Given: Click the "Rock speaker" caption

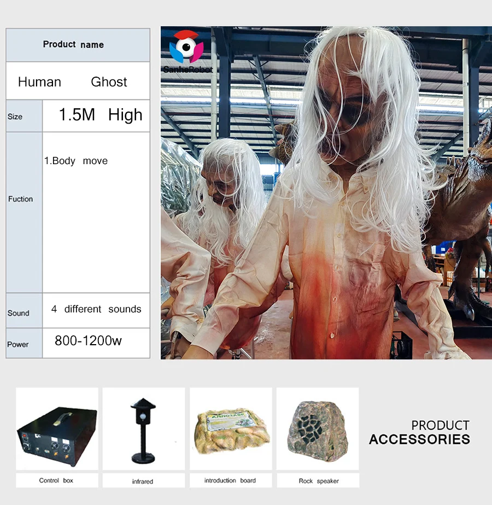Looking at the screenshot, I should coord(319,481).
